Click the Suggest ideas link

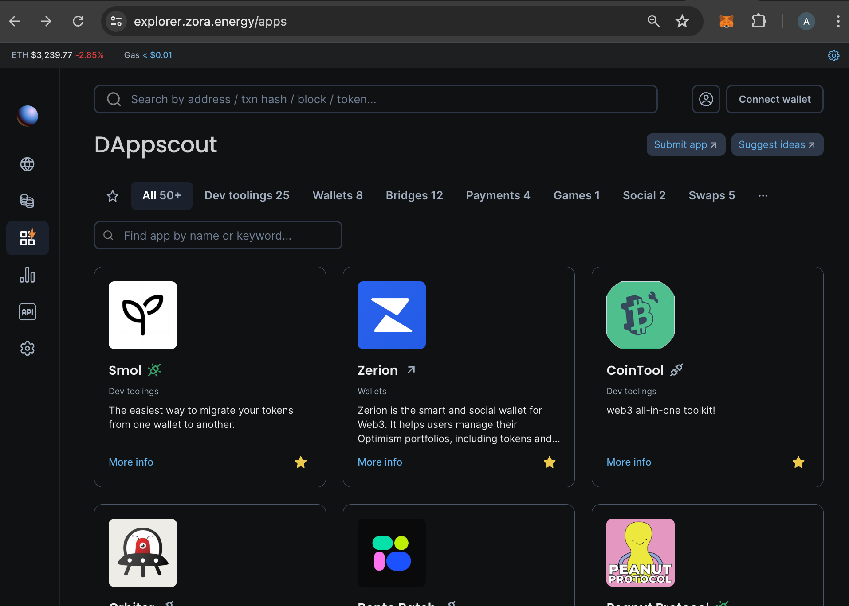[777, 145]
